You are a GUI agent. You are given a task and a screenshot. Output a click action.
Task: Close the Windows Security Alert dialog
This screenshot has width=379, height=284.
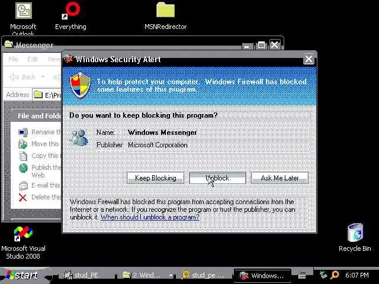[x=309, y=59]
